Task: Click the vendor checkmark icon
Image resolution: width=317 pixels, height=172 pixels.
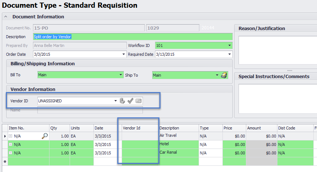Action: 130,101
